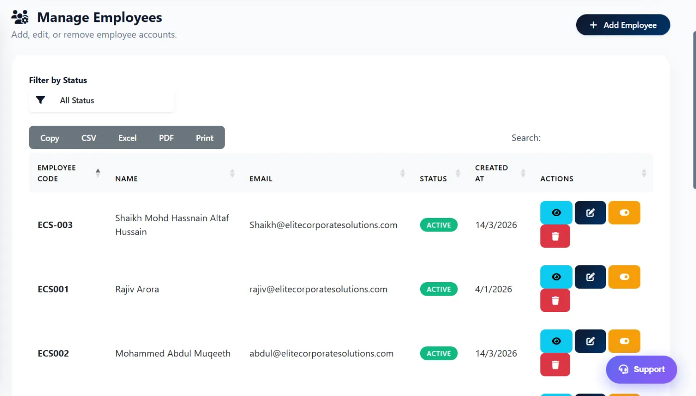This screenshot has height=396, width=696.
Task: Toggle Rajiv Arora's account status
Action: click(x=624, y=277)
